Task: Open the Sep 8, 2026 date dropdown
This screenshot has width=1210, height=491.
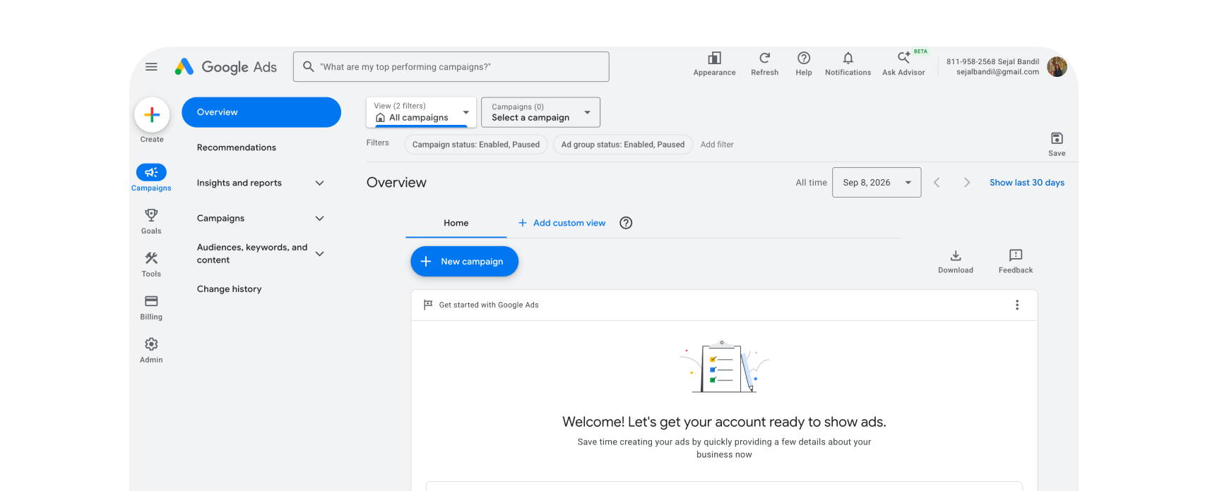Action: pyautogui.click(x=877, y=183)
